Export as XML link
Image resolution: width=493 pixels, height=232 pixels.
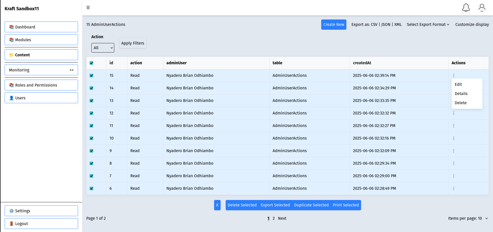pyautogui.click(x=398, y=24)
